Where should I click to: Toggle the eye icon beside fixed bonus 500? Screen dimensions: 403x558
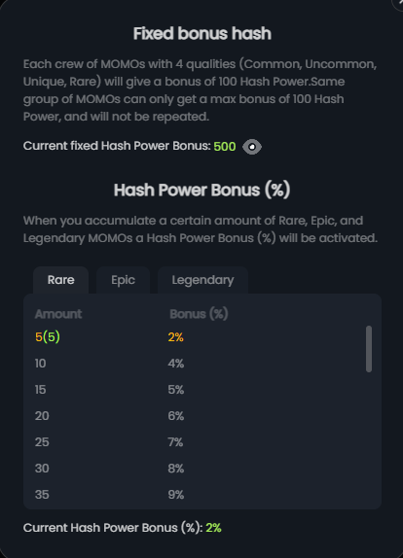point(252,147)
